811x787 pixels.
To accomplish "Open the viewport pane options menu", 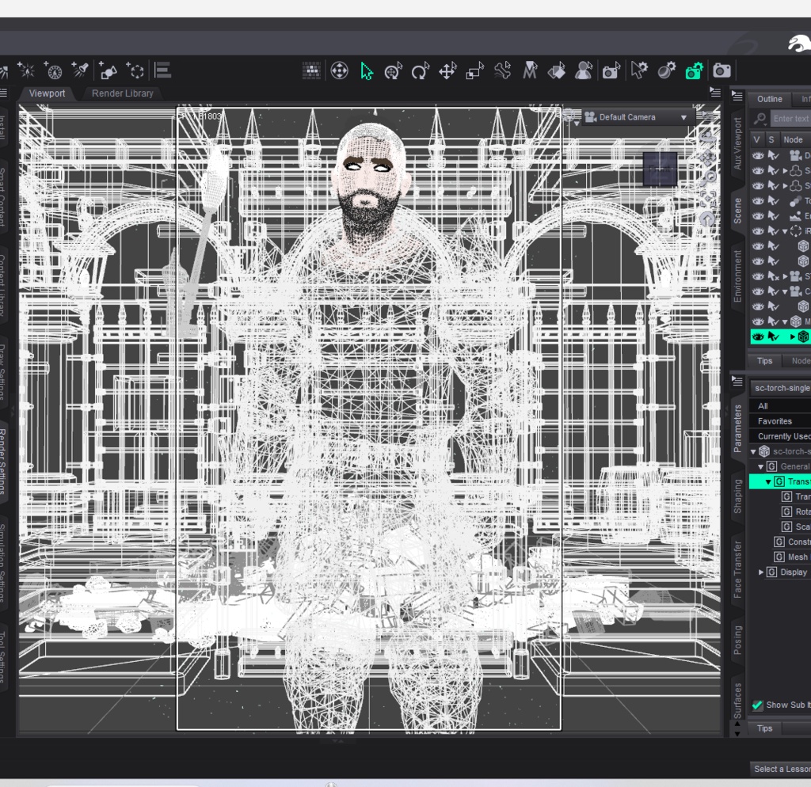I will 715,93.
